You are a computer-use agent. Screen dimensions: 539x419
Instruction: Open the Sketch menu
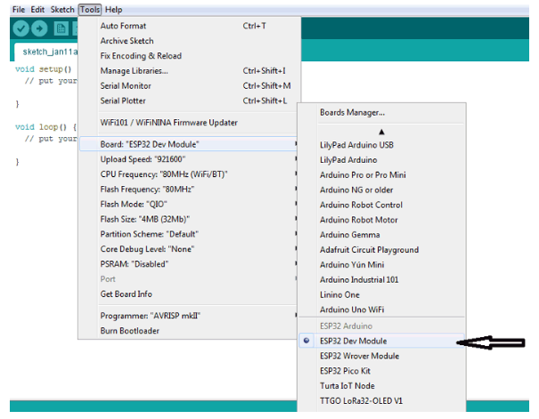click(62, 9)
